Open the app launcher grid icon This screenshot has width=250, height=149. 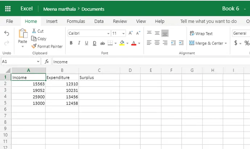(x=8, y=9)
